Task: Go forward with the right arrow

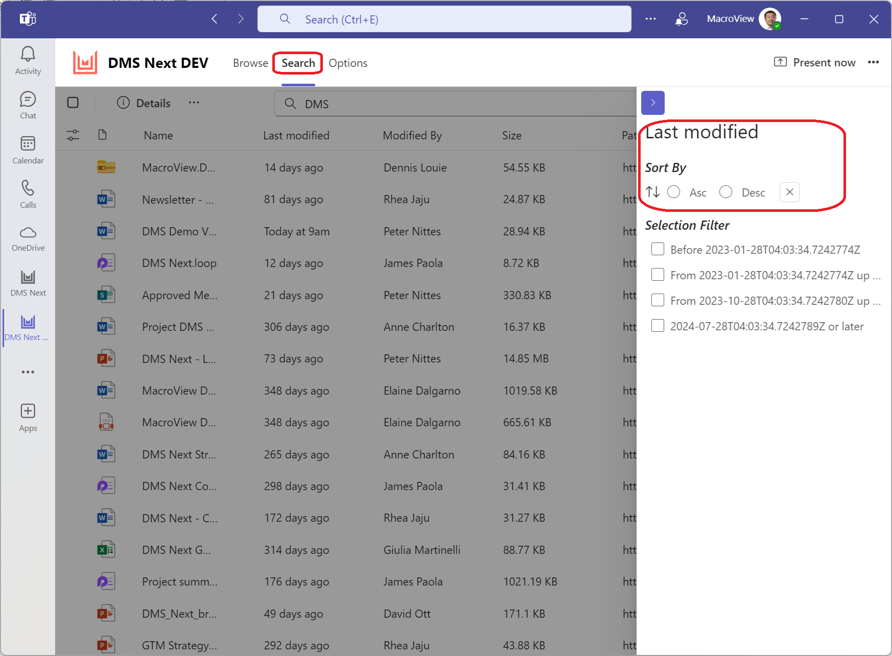Action: click(241, 19)
